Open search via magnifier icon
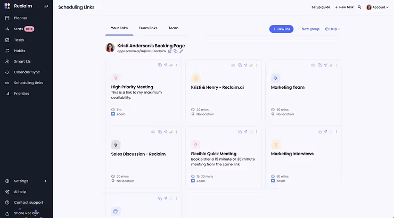 click(x=359, y=7)
